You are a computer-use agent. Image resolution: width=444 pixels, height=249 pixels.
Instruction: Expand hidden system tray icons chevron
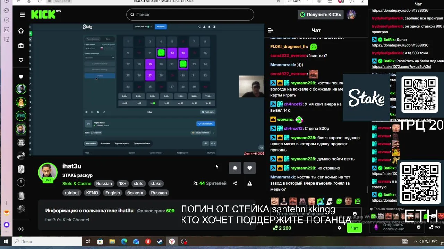[416, 241]
